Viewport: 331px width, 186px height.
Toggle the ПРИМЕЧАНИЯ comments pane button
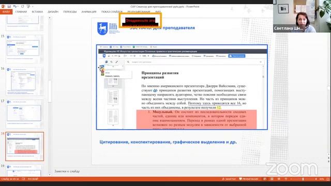pos(249,179)
